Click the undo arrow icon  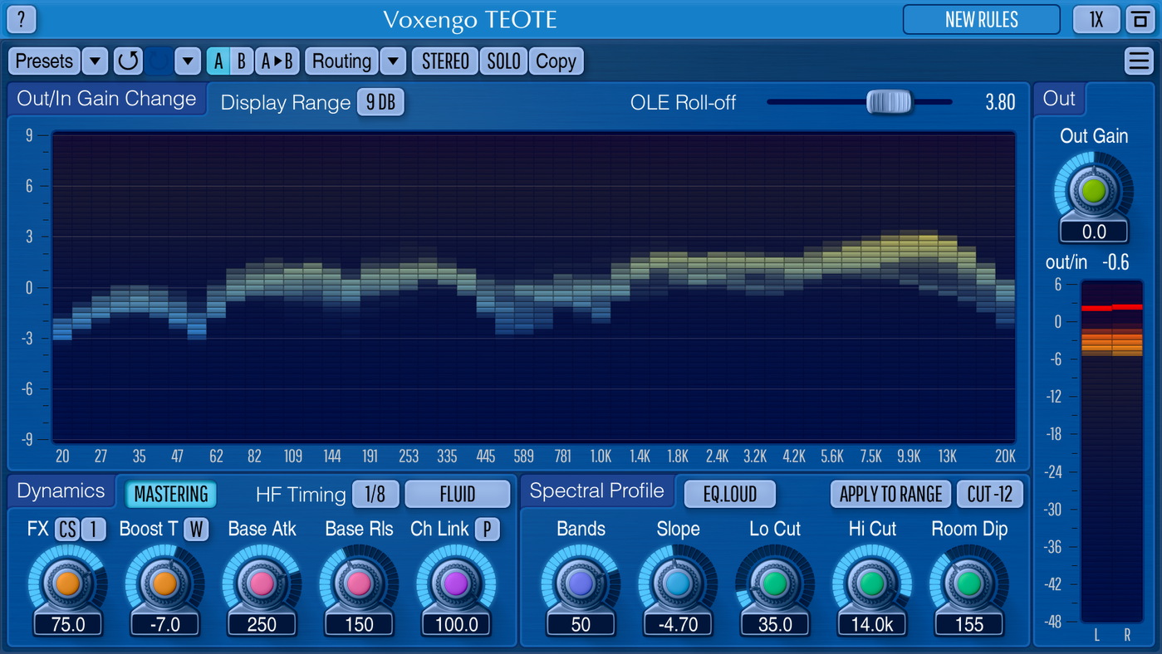click(128, 61)
